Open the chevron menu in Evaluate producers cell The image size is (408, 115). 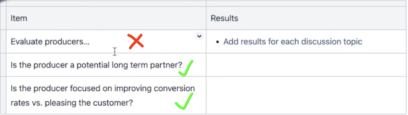click(199, 36)
